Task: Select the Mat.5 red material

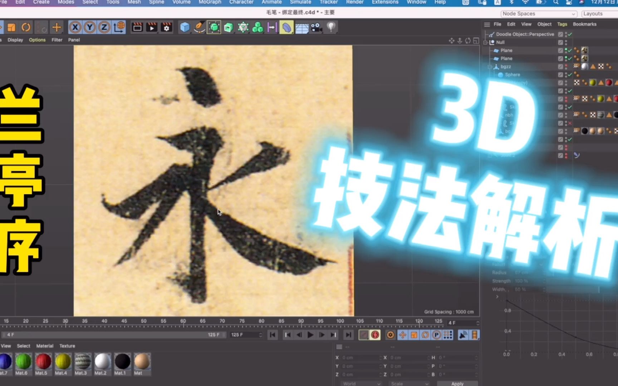Action: pyautogui.click(x=43, y=364)
